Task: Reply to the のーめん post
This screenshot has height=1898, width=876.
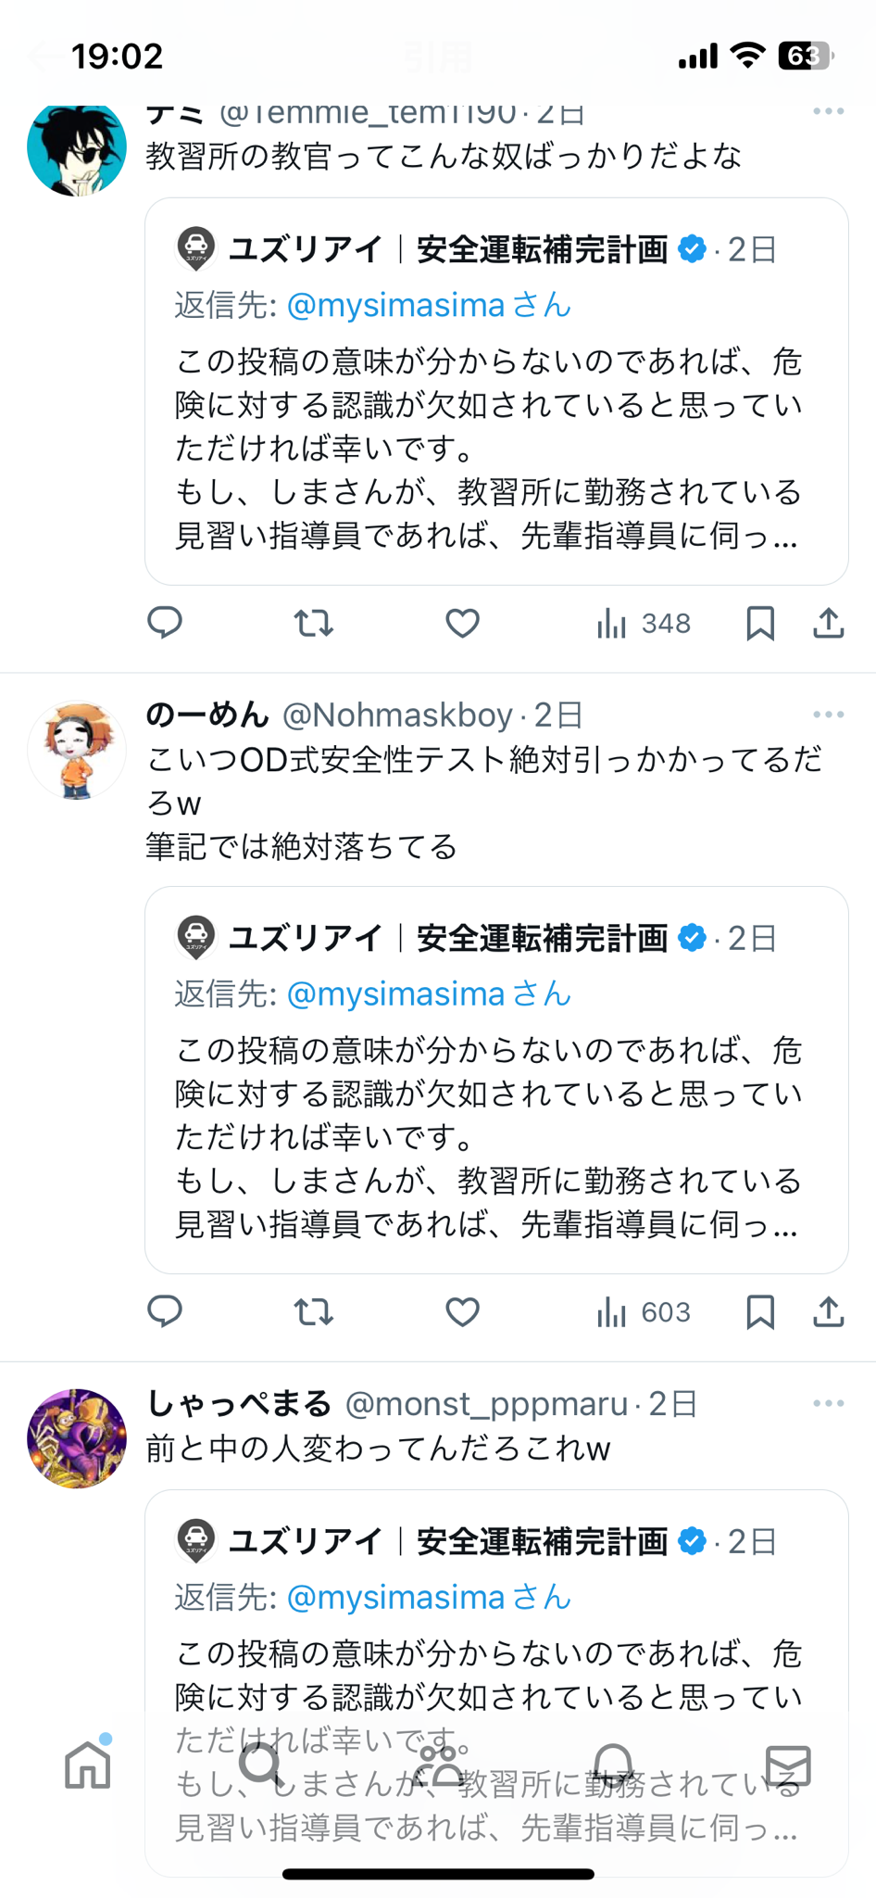Action: 165,1311
